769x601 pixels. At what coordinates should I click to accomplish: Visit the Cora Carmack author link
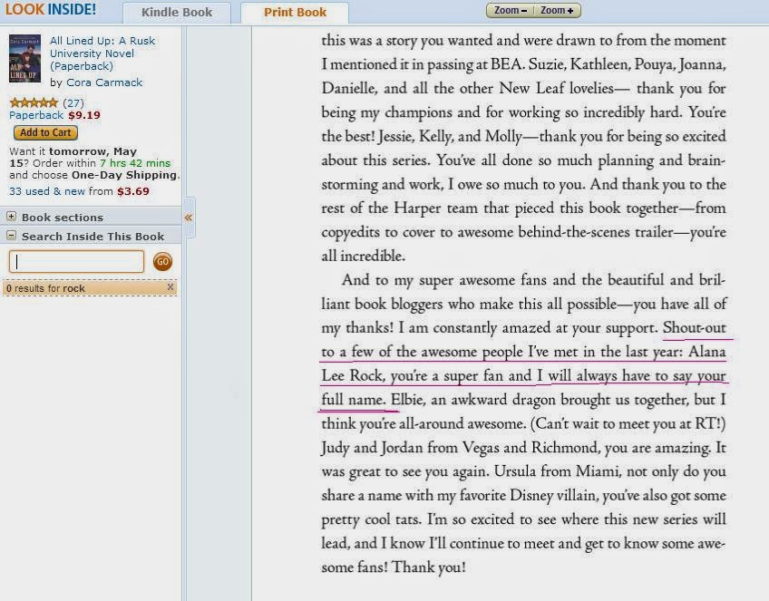pyautogui.click(x=104, y=82)
